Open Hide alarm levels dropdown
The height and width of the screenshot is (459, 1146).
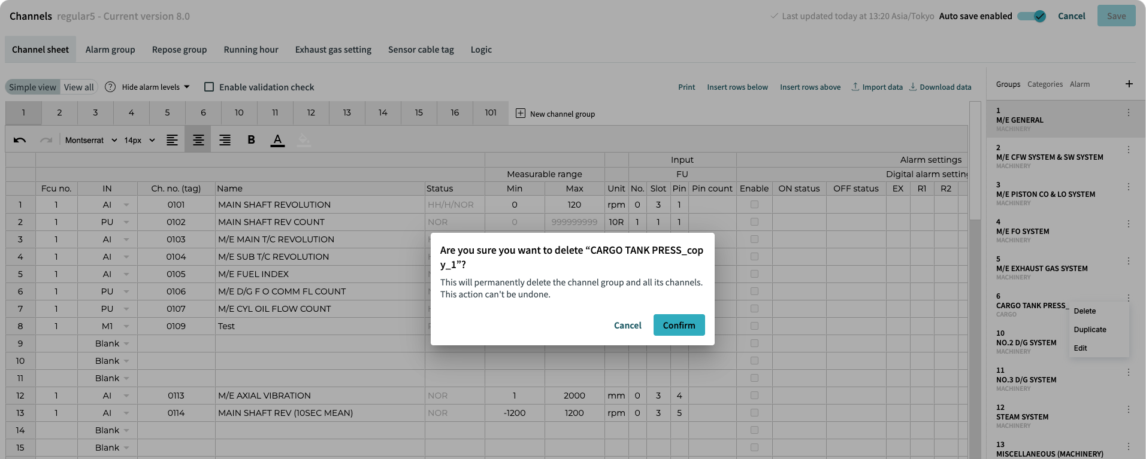[156, 87]
